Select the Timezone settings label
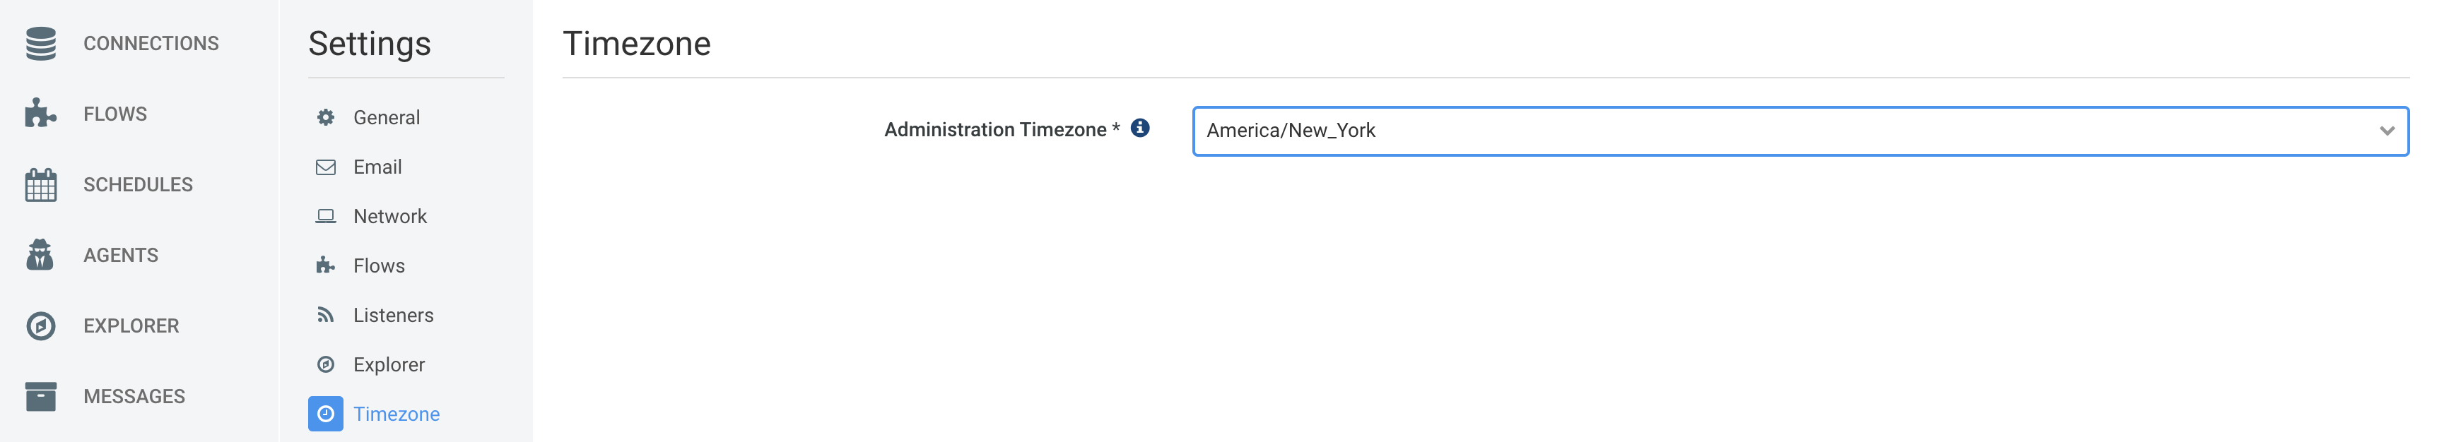Image resolution: width=2437 pixels, height=442 pixels. [x=397, y=414]
